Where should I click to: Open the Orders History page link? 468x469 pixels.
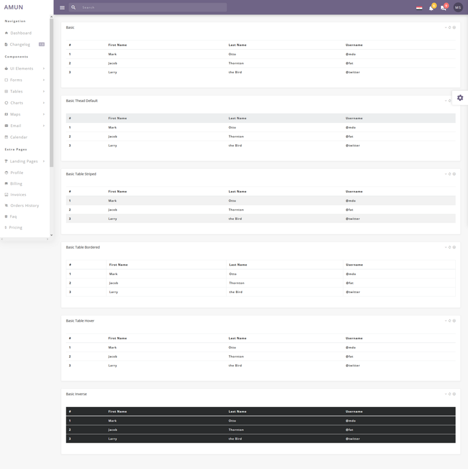coord(24,206)
